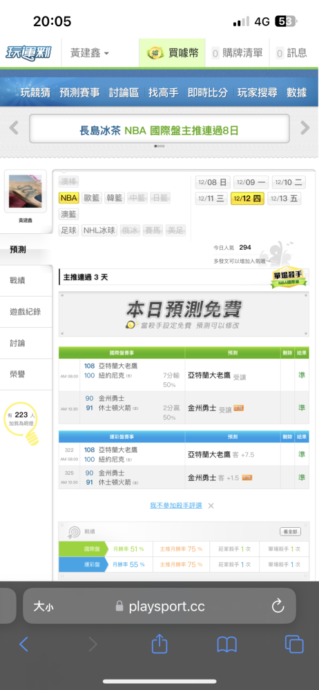Choose date 12/13 五
The height and width of the screenshot is (690, 319).
coord(284,199)
